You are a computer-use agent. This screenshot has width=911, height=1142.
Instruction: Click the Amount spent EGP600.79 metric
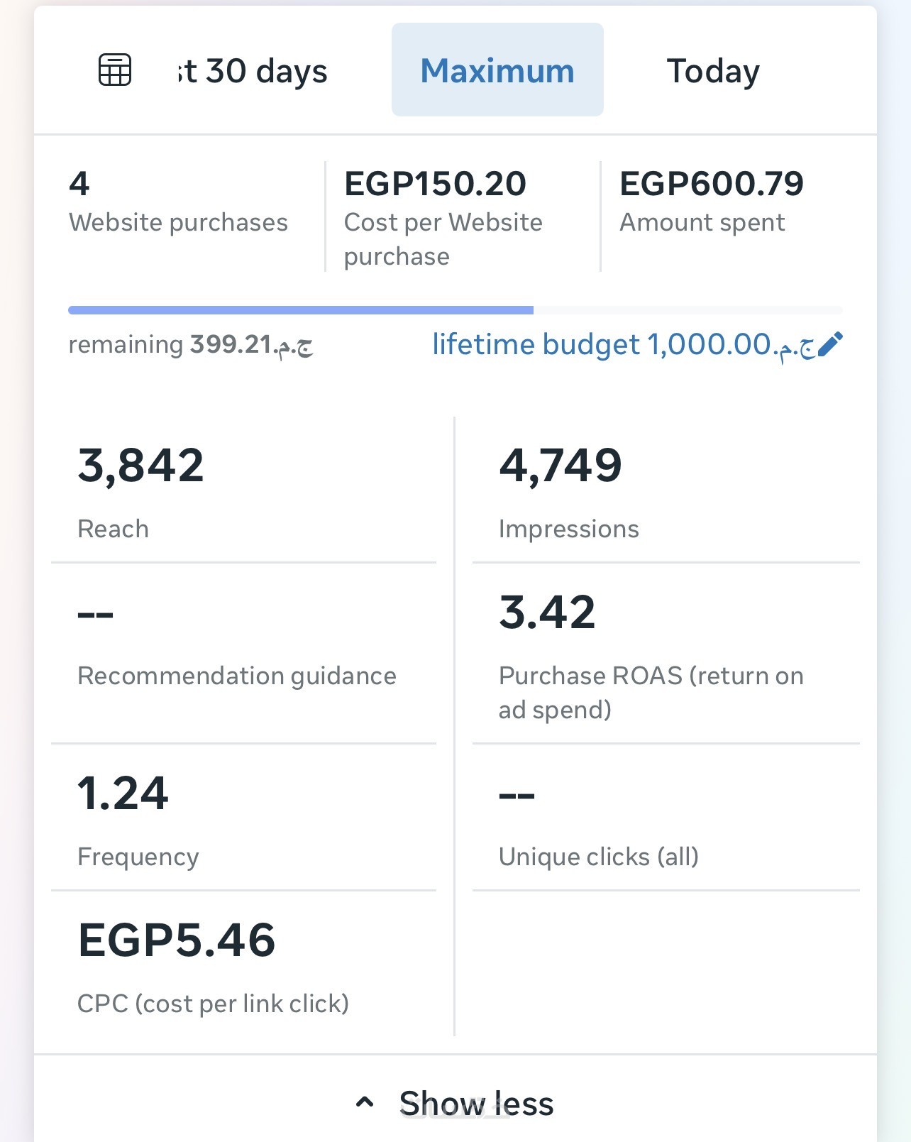coord(711,202)
